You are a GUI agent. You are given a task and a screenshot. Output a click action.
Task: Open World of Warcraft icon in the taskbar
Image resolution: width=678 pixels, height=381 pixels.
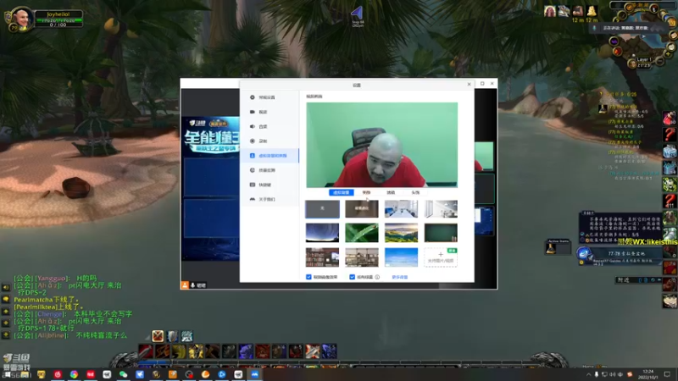[156, 374]
